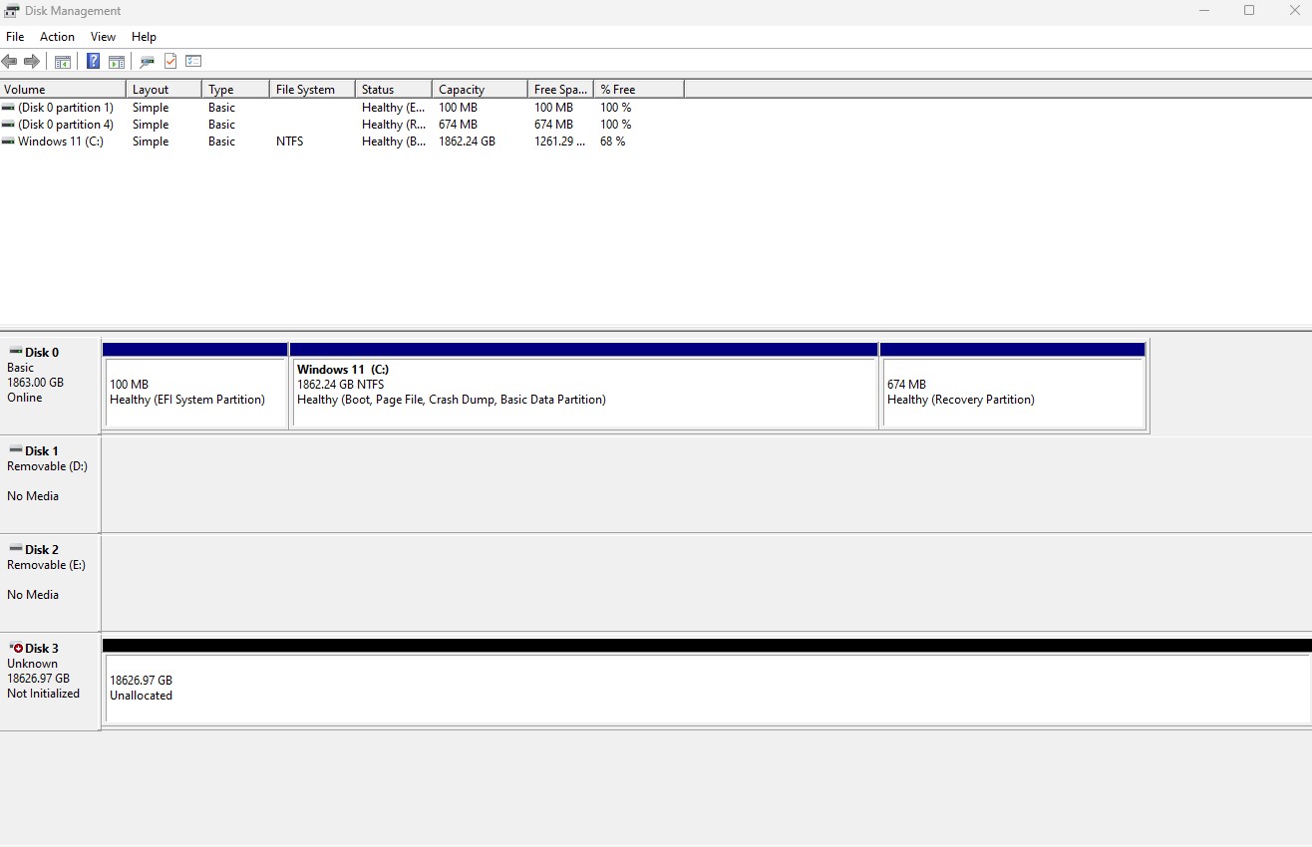Viewport: 1312px width, 847px height.
Task: Click the Forward arrow in the toolbar
Action: coord(32,62)
